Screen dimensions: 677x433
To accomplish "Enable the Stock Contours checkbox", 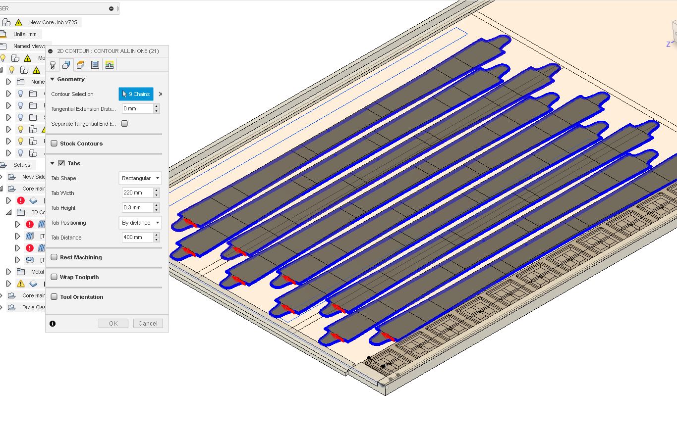I will click(54, 144).
